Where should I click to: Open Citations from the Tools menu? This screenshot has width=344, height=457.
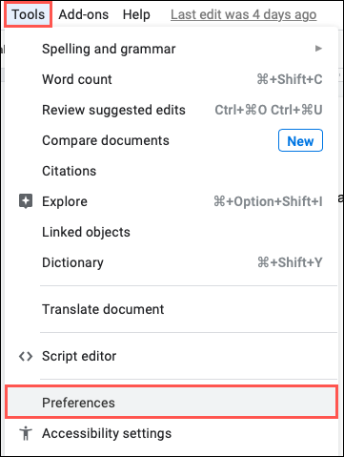point(172,171)
